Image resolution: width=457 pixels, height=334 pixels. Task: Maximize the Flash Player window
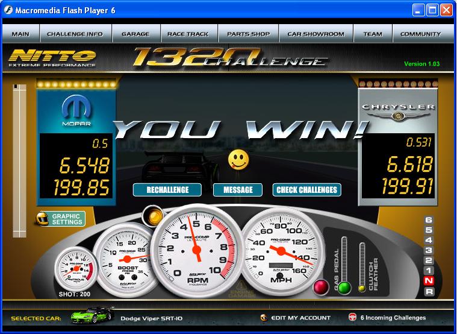[x=432, y=10]
